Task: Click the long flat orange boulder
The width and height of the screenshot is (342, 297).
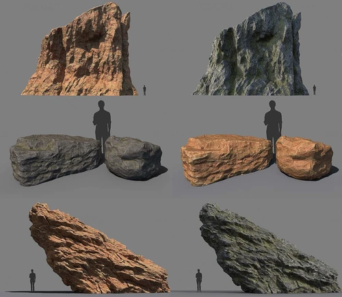Action: click(227, 159)
